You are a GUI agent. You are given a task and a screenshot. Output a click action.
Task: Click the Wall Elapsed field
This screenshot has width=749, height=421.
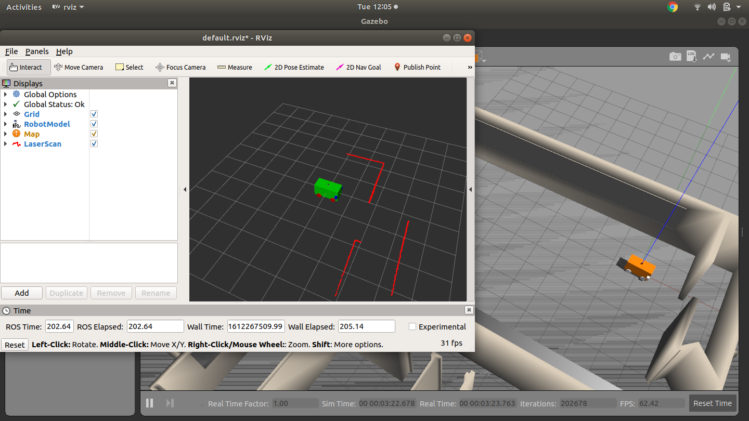367,326
